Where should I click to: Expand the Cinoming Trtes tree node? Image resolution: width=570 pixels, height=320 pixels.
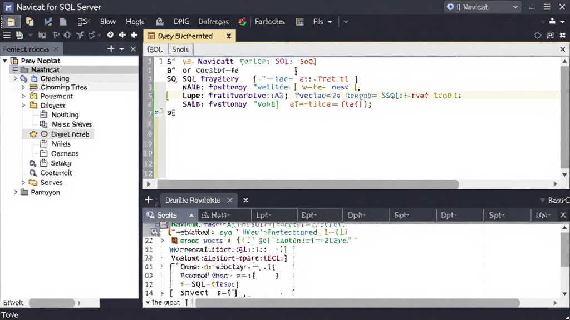(x=23, y=87)
